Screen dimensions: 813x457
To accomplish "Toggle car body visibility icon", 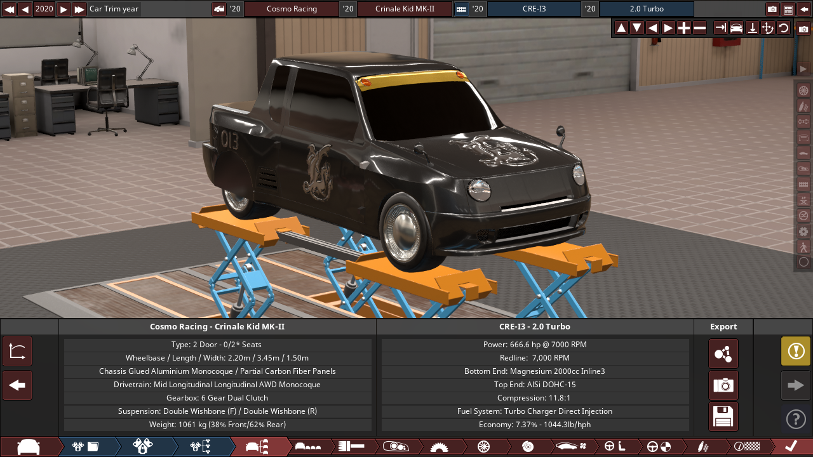I will 803,152.
